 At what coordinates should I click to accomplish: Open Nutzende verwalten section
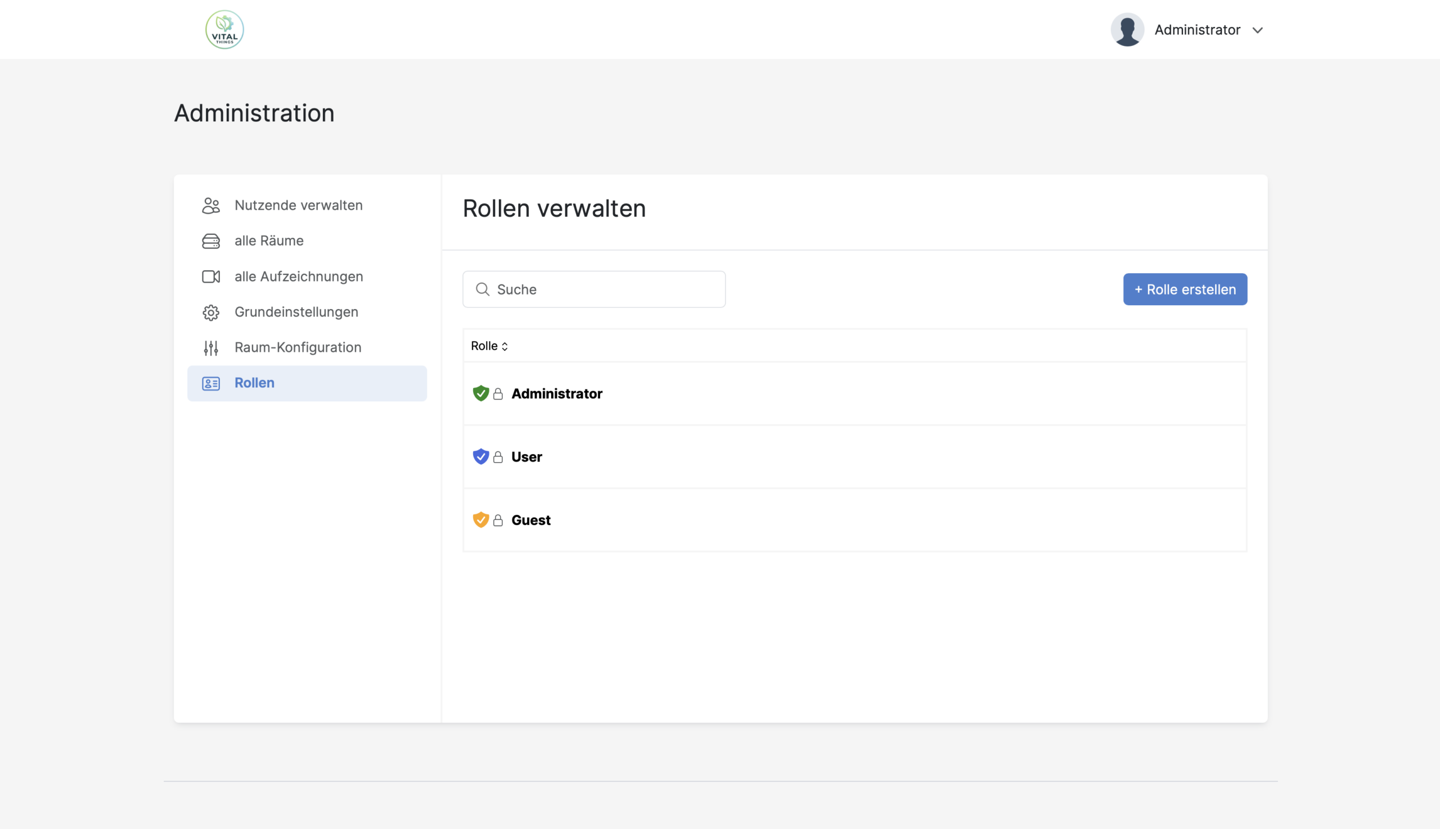(x=298, y=206)
